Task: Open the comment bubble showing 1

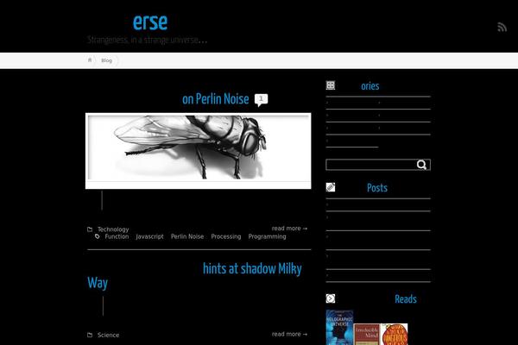Action: click(261, 100)
